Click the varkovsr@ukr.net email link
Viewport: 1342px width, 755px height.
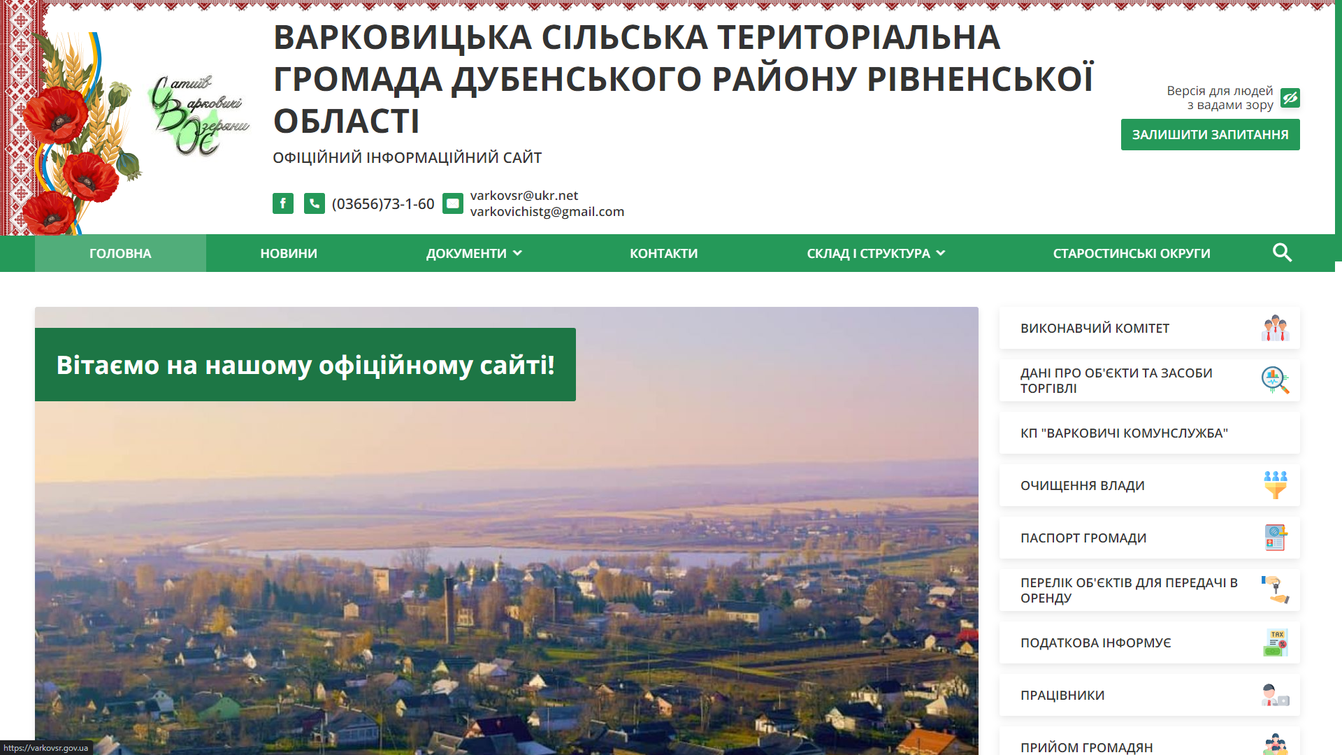coord(524,196)
